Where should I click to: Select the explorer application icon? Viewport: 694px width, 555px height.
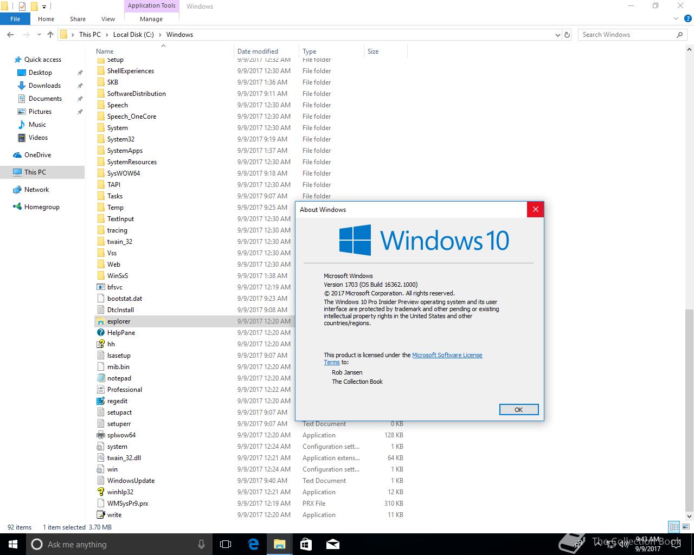(x=100, y=321)
